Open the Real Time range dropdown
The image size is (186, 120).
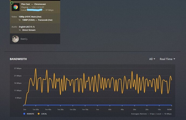pyautogui.click(x=167, y=59)
